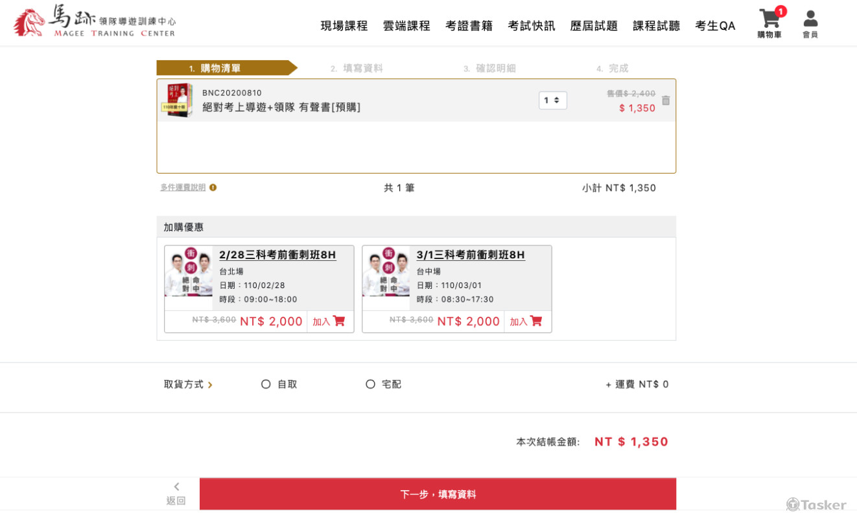
Task: Open 雲端課程 from the top navigation
Action: point(406,26)
